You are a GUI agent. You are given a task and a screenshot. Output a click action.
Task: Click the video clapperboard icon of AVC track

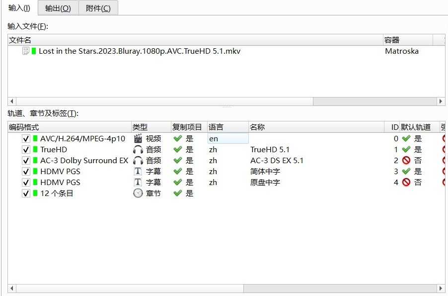(138, 139)
